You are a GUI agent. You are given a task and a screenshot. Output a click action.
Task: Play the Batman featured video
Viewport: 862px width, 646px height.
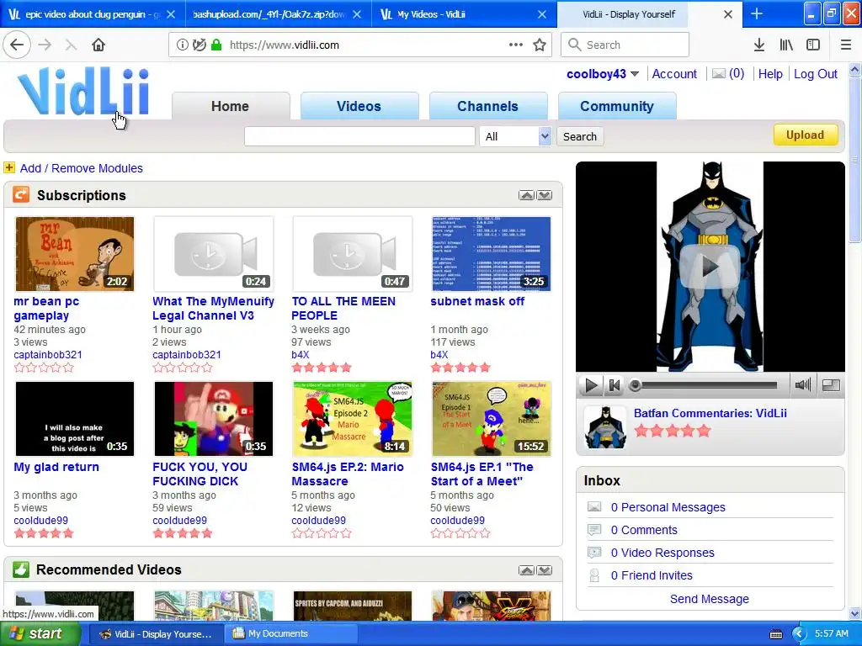click(x=591, y=385)
